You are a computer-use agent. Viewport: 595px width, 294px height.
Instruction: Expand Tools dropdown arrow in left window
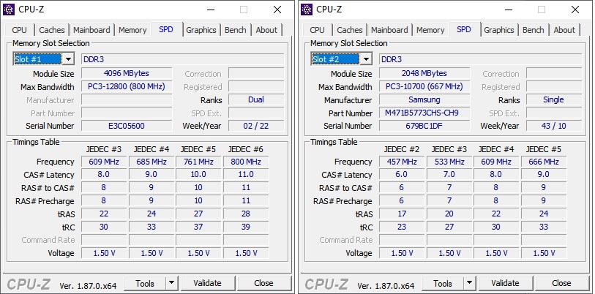point(171,283)
